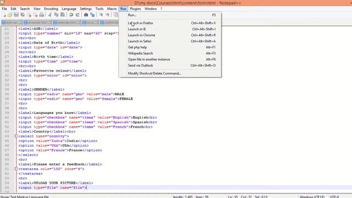Click the New file toolbar icon

(x=4, y=15)
